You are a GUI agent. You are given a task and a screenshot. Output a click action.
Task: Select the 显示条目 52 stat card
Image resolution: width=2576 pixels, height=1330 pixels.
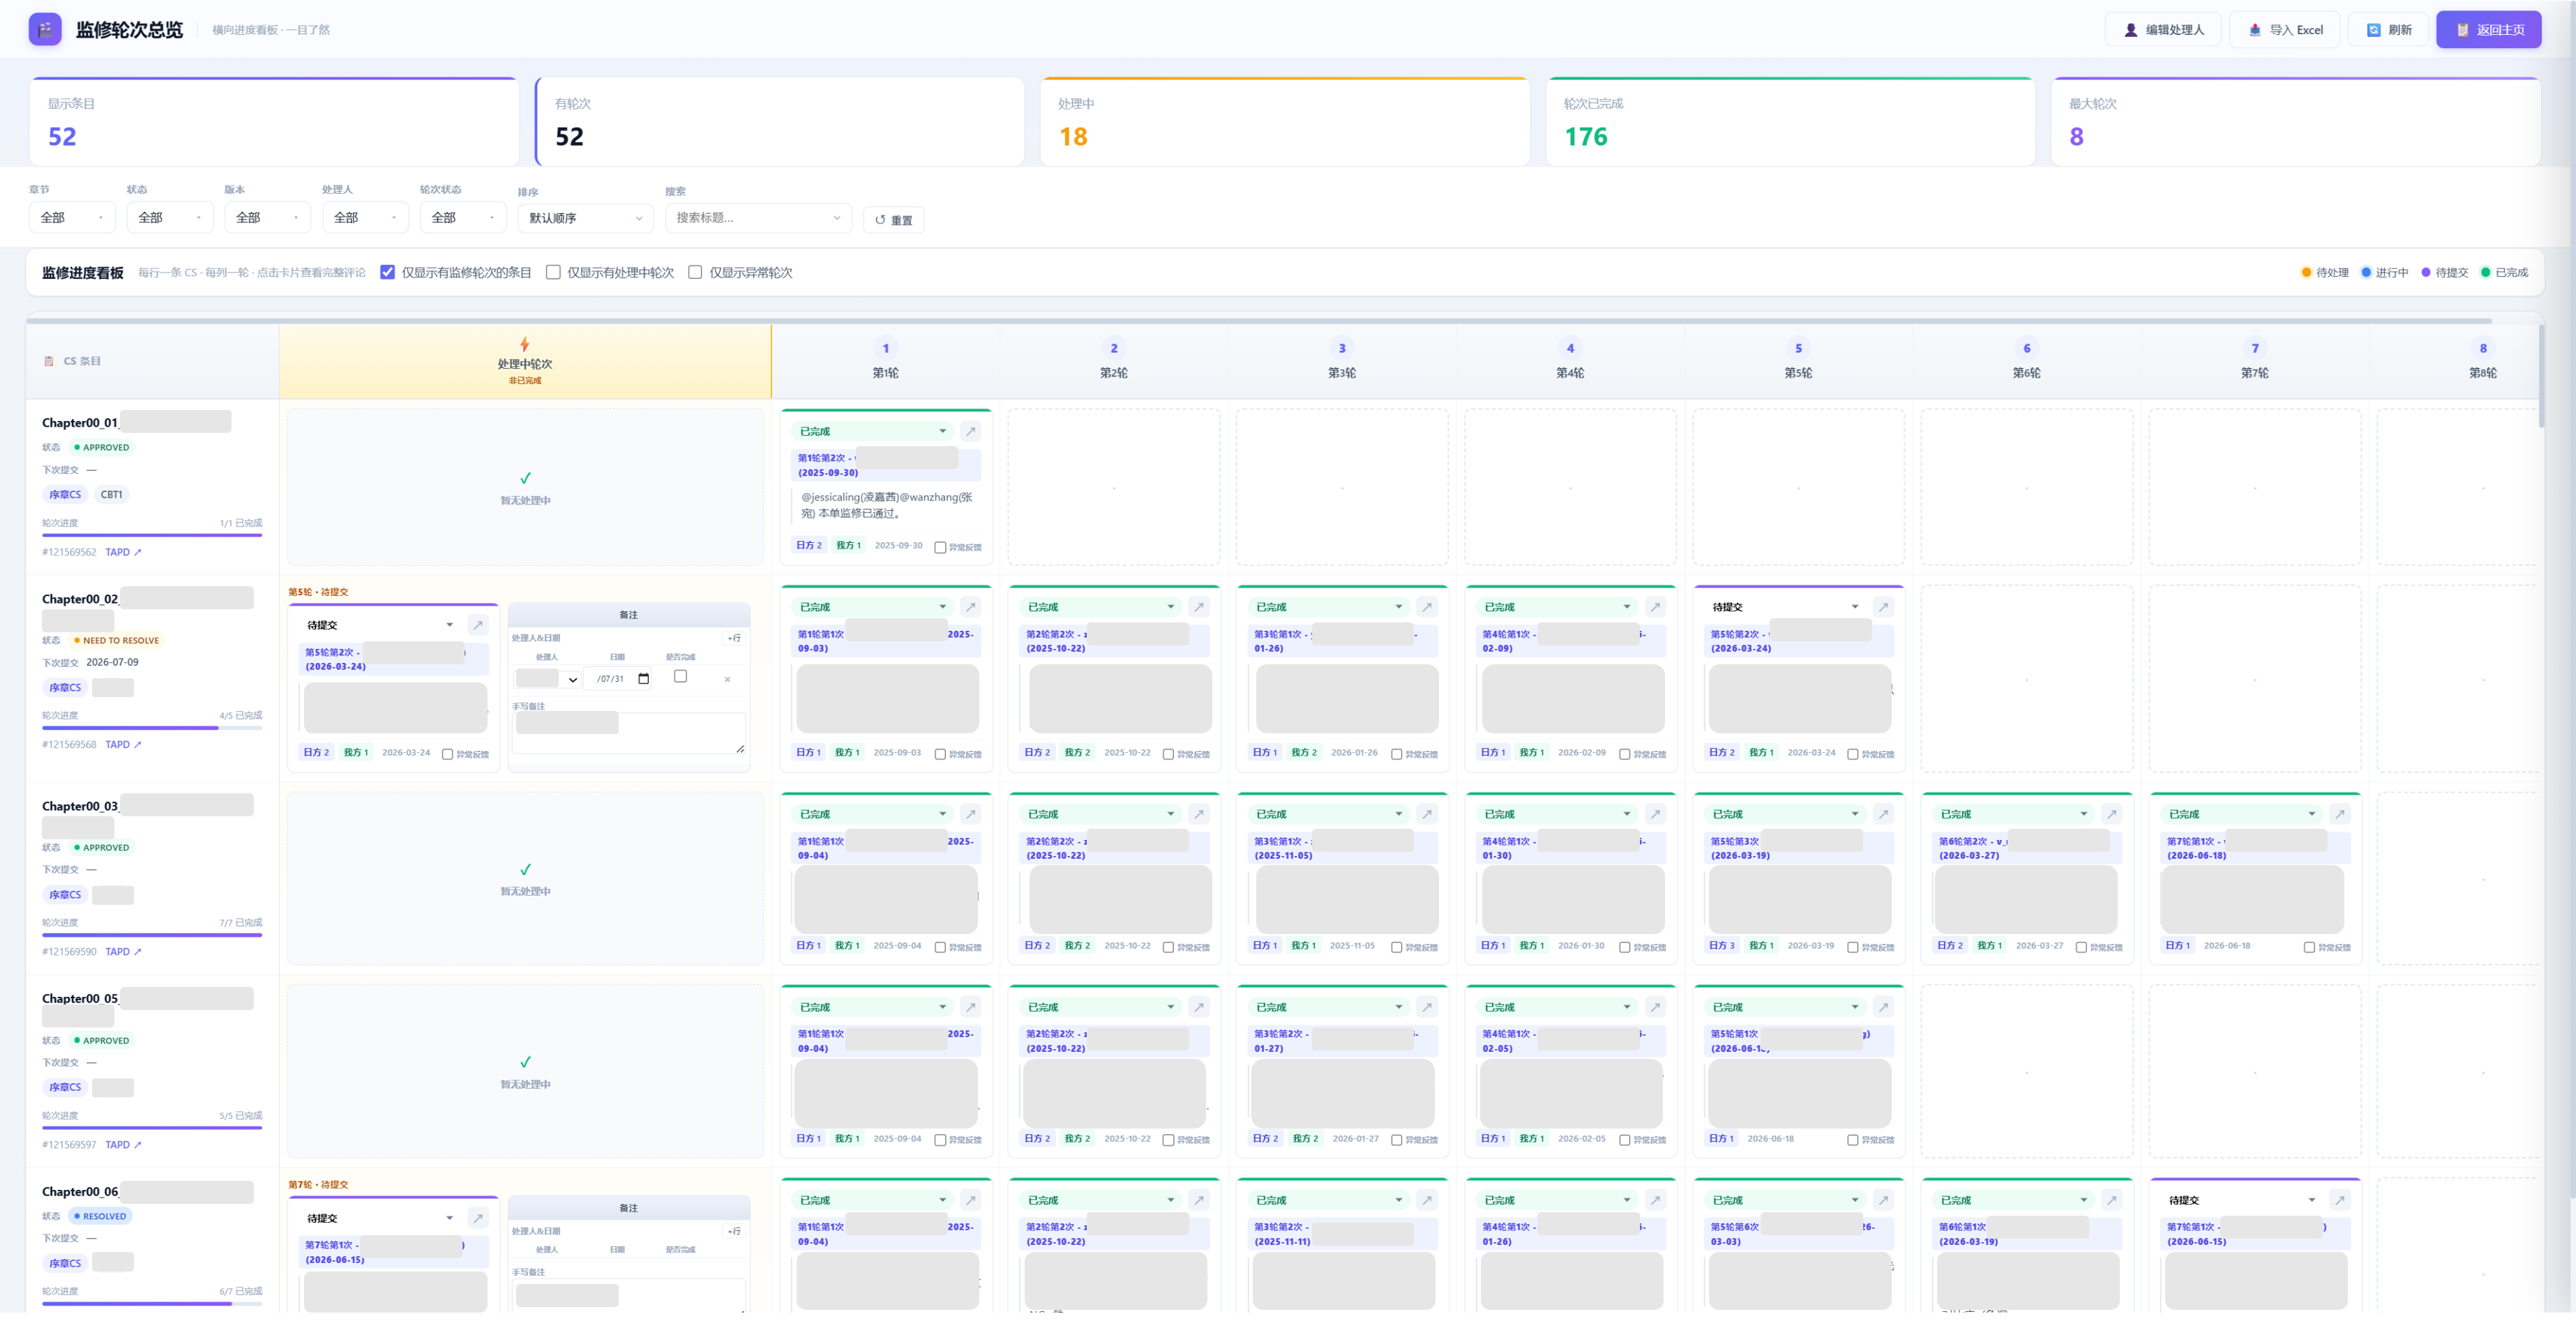(274, 122)
